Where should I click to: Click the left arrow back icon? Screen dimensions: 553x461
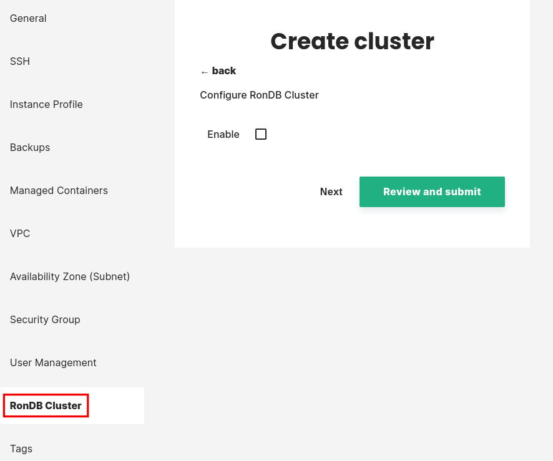[x=204, y=72]
